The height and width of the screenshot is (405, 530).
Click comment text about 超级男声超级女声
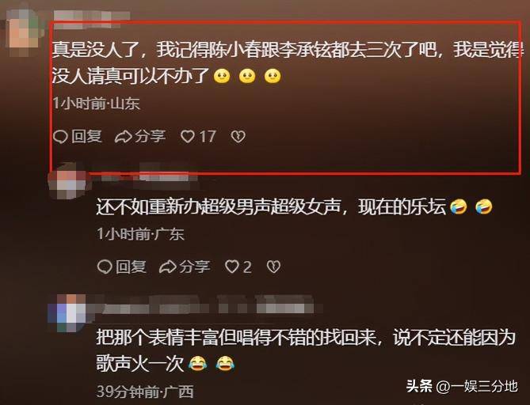click(x=294, y=207)
